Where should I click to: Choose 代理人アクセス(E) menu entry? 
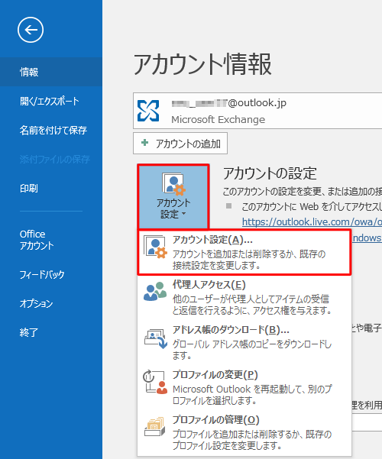244,297
